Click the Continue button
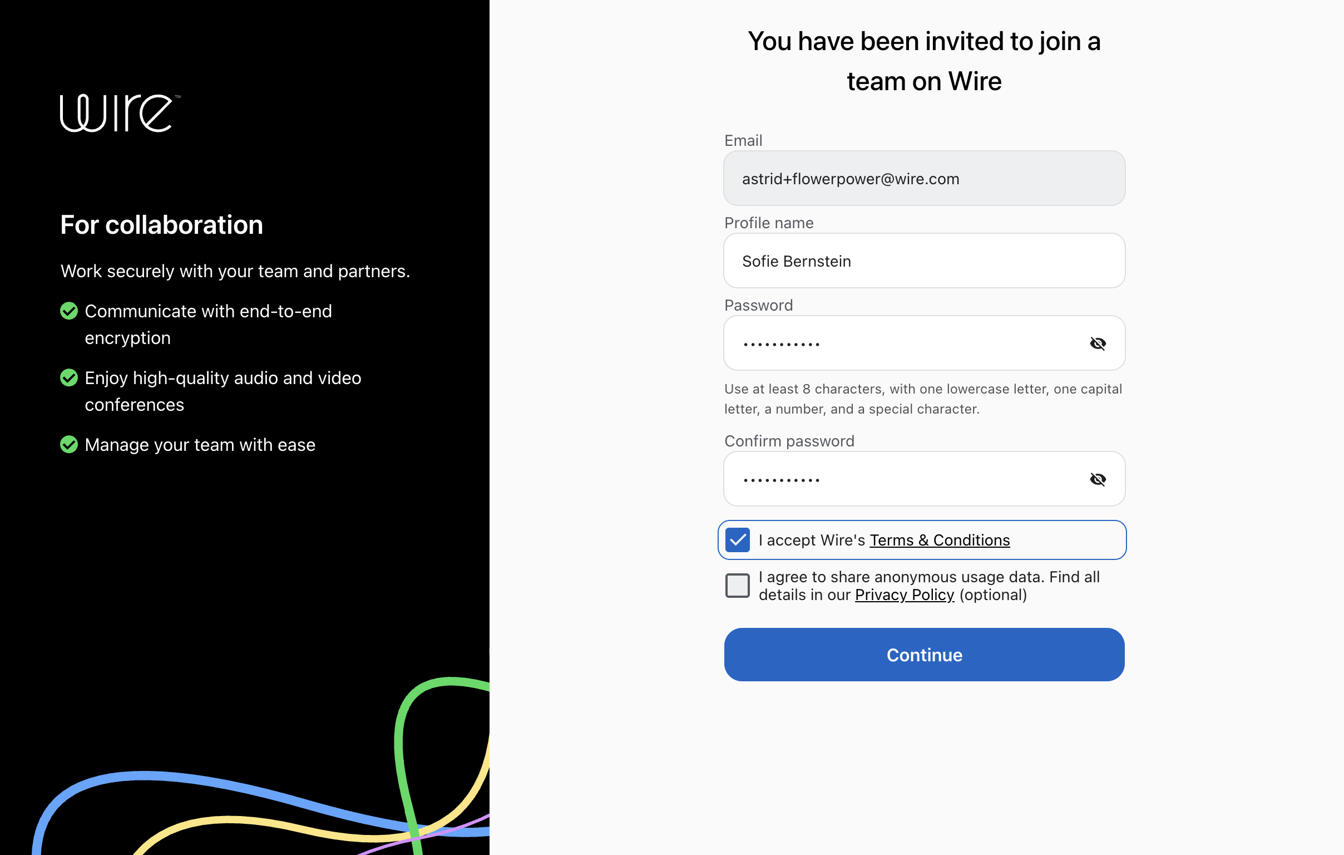 (925, 655)
